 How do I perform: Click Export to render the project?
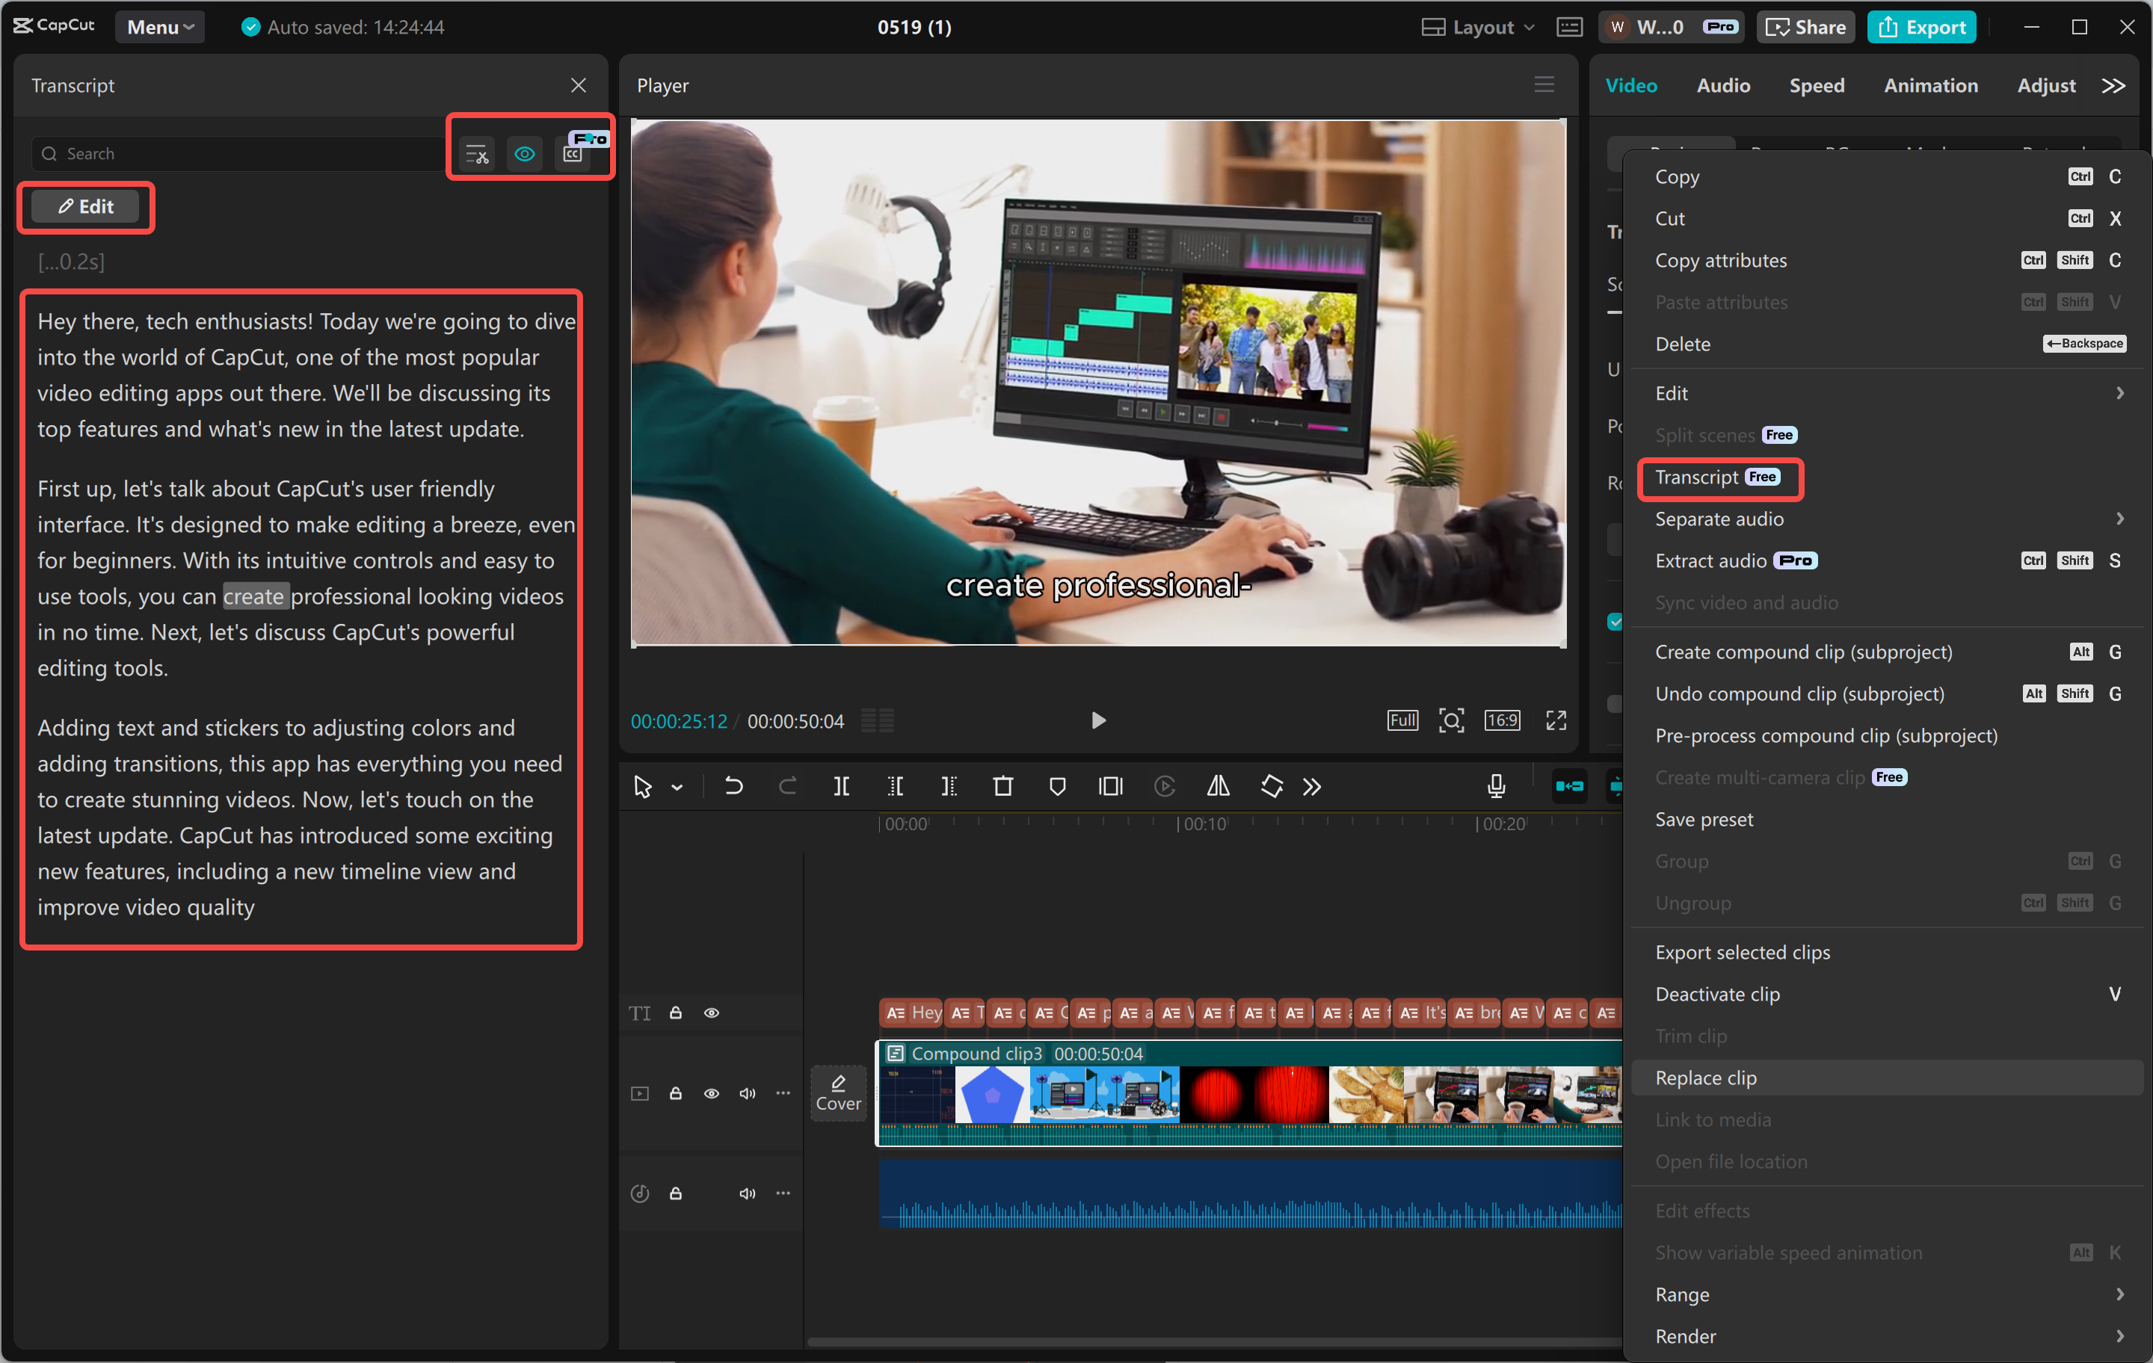coord(1921,27)
